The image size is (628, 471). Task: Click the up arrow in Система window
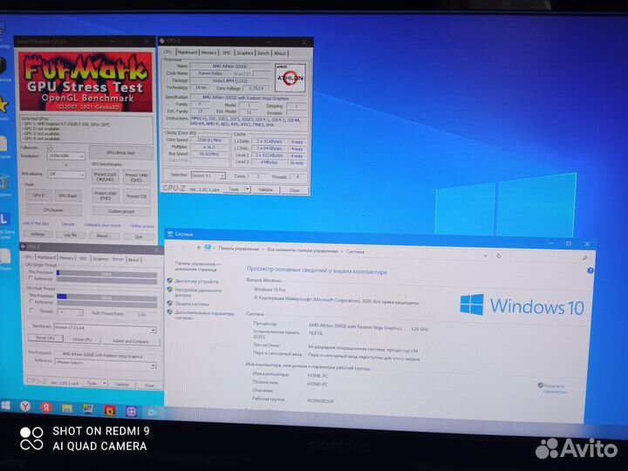[x=198, y=248]
